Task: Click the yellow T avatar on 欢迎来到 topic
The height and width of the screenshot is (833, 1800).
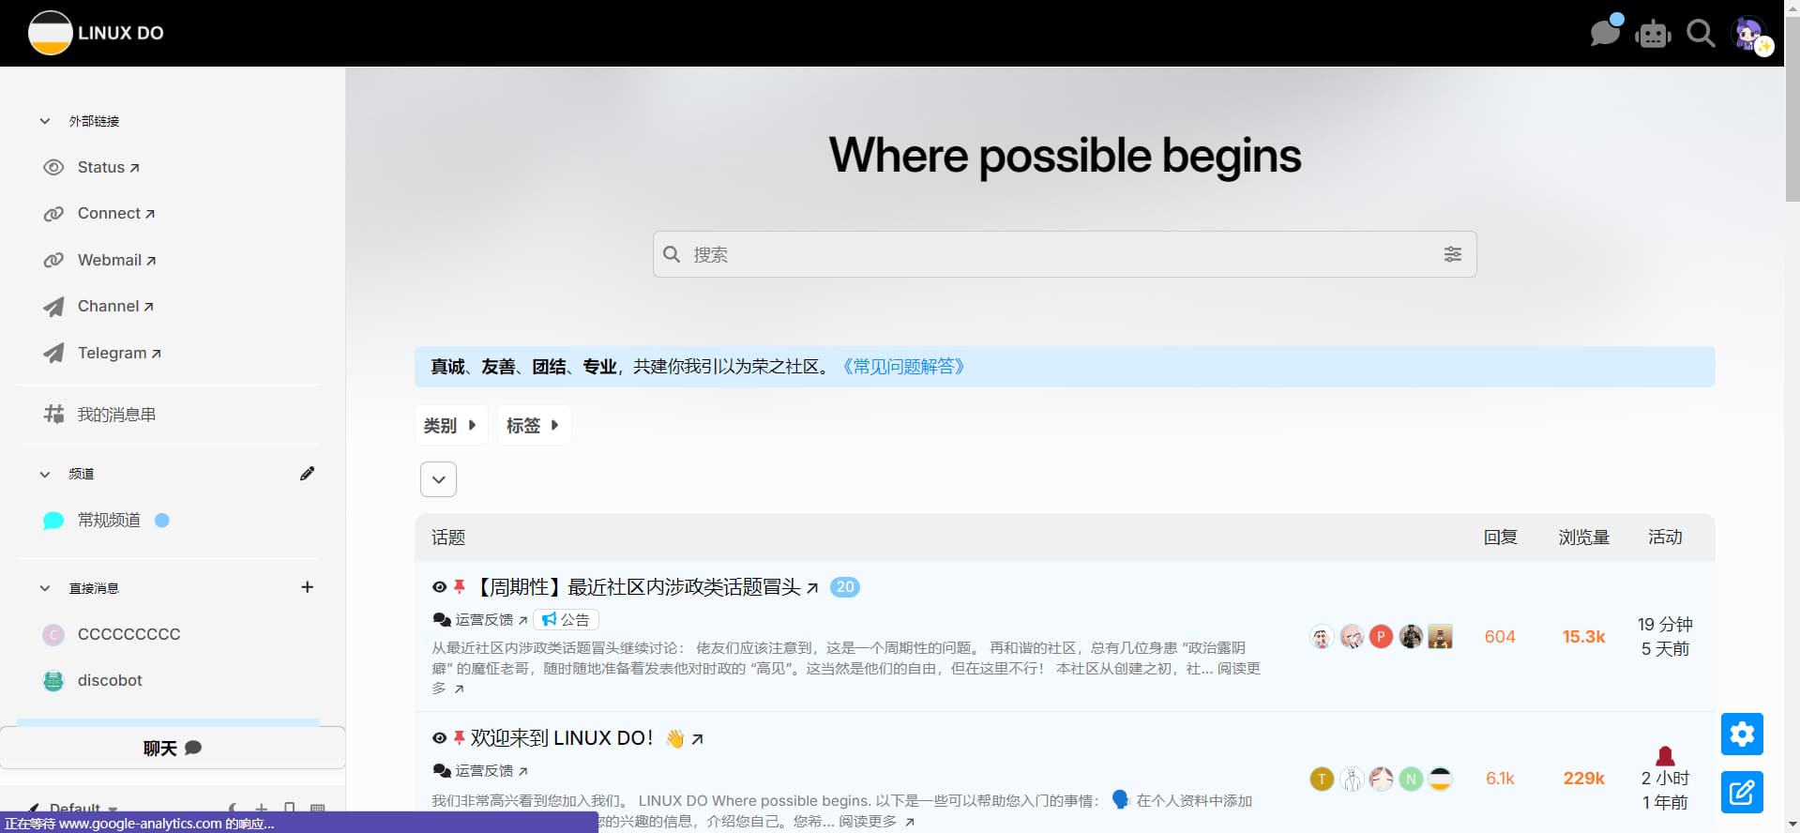Action: [x=1322, y=779]
